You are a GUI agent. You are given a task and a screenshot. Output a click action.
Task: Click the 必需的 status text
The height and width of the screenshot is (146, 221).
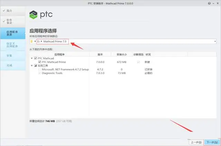point(148,73)
